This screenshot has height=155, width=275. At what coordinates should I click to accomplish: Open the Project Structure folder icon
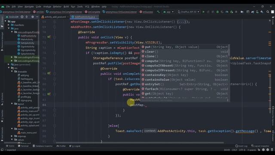[242, 12]
